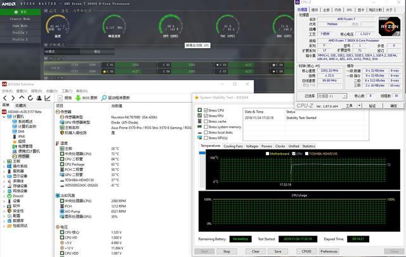This screenshot has height=257, width=406.
Task: Click the BIOS update green arrow icon
Action: point(79,98)
